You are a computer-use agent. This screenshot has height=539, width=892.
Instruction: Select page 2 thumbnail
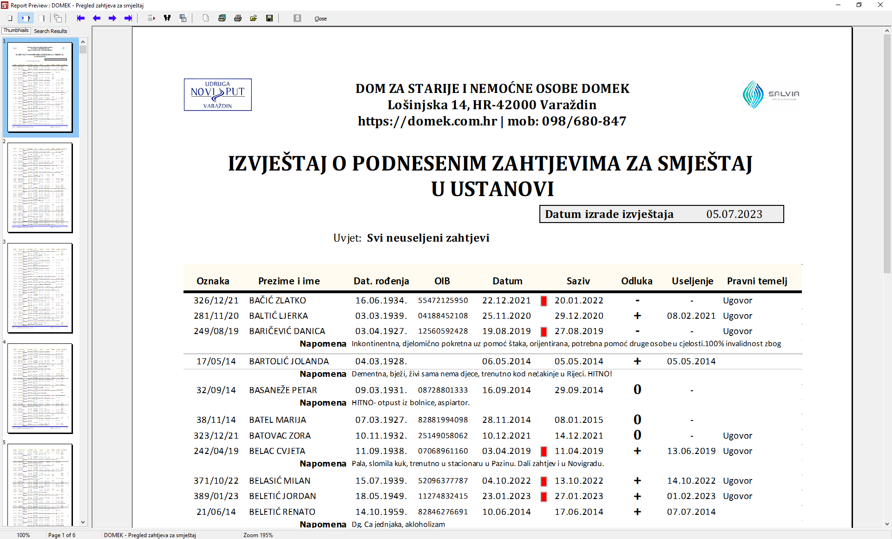pyautogui.click(x=40, y=188)
